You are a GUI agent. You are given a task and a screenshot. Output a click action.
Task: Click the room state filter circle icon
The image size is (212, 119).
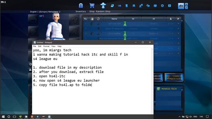98,19
